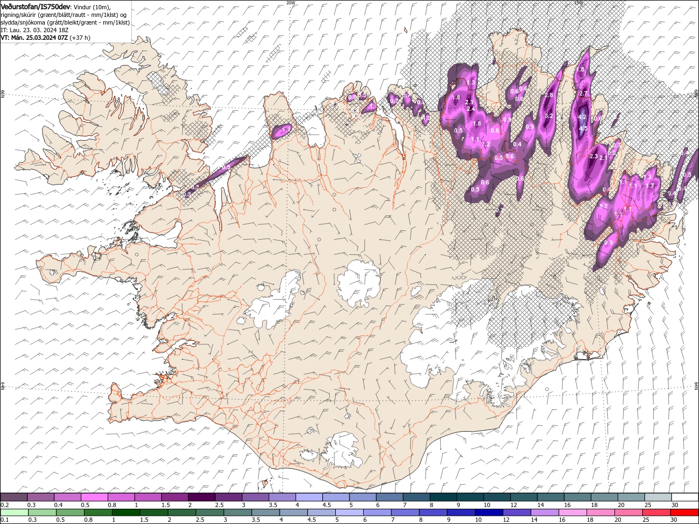
Task: Pick white upper swatch starting at 30
Action: [x=685, y=497]
